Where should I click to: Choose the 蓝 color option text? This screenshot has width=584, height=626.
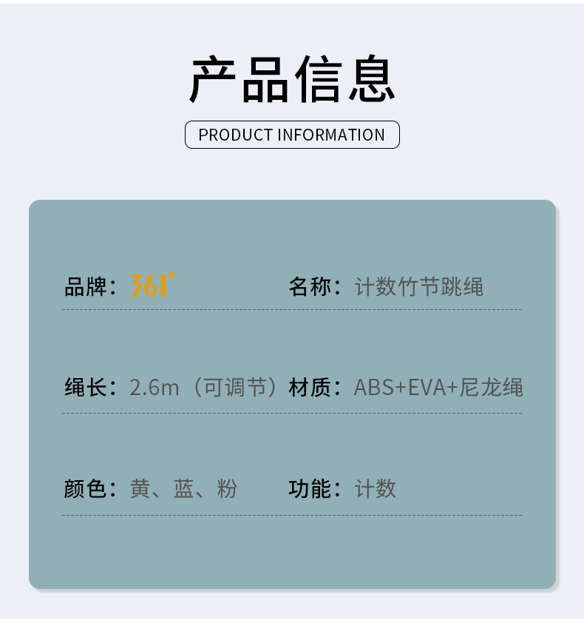183,488
